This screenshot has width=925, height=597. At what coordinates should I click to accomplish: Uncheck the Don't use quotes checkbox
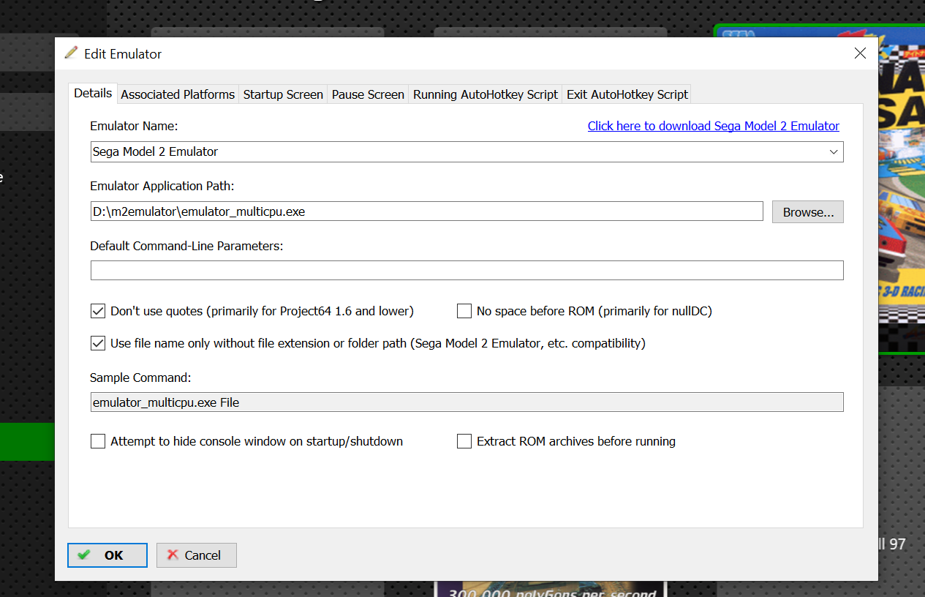pos(98,311)
